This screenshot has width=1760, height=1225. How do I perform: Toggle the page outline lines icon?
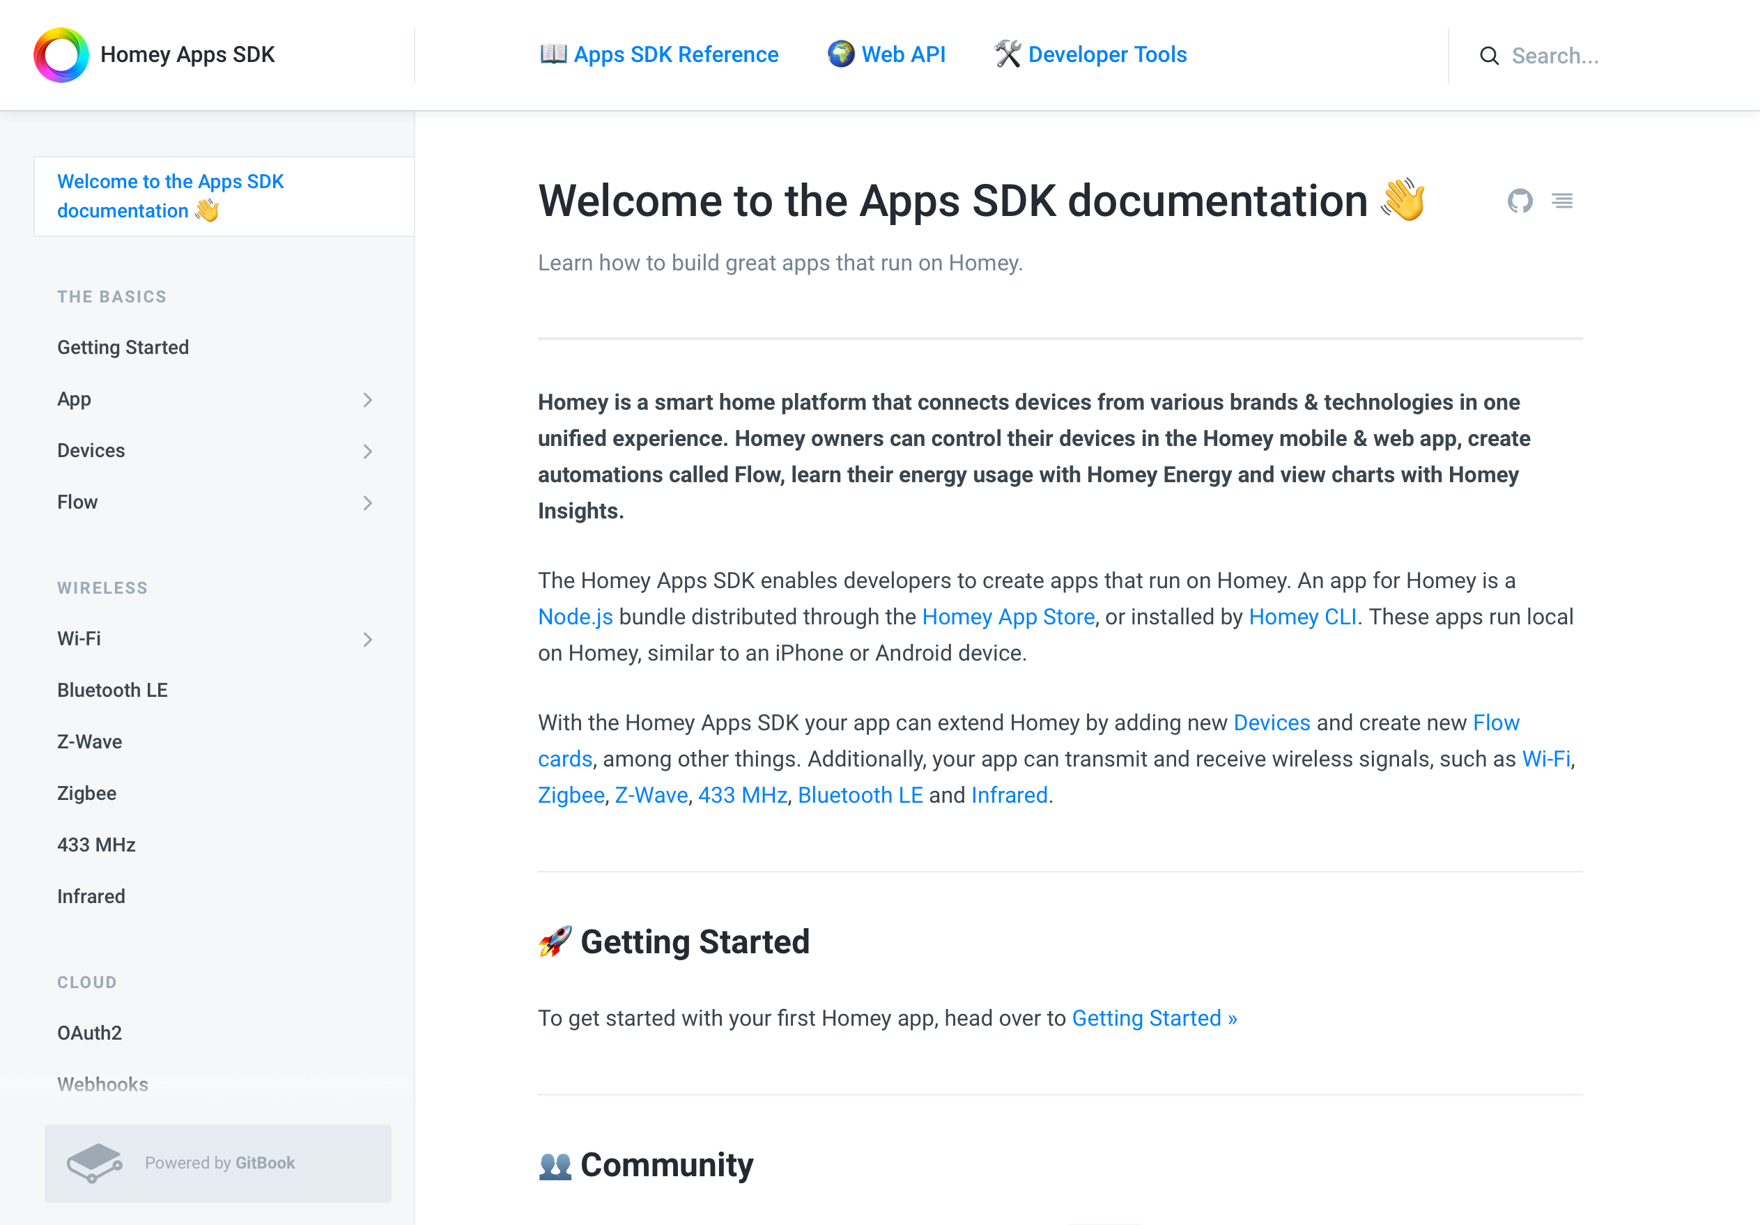[1562, 201]
